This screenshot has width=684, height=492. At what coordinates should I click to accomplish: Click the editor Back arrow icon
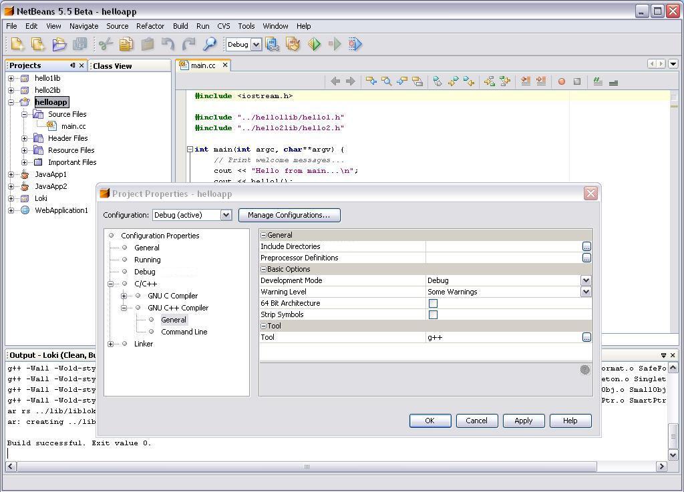(x=335, y=81)
